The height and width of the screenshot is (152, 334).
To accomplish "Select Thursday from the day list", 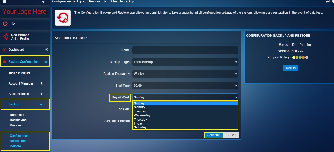I will 185,120.
